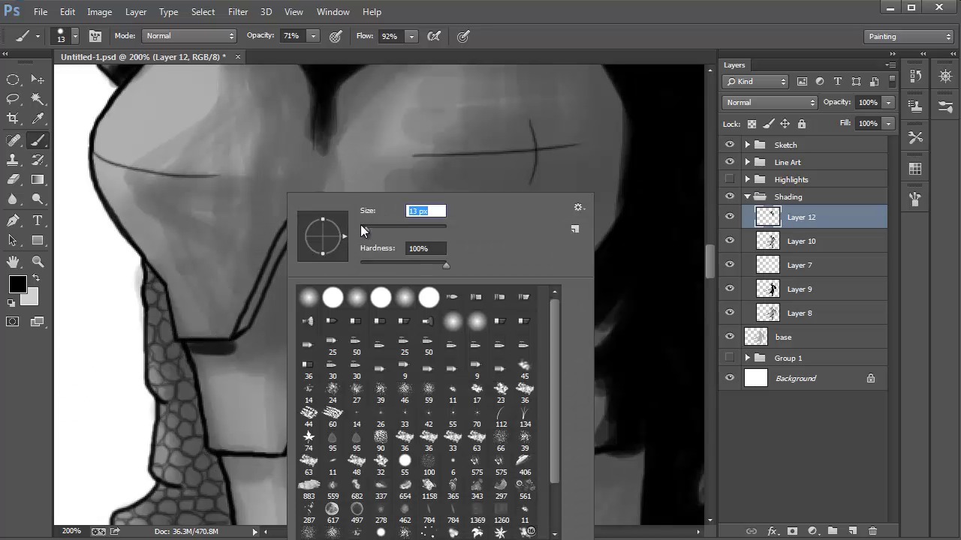Click the delete layer trash icon
This screenshot has width=961, height=540.
tap(872, 531)
